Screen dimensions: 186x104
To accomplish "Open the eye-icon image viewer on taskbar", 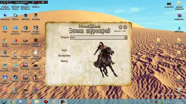I will 29,101.
